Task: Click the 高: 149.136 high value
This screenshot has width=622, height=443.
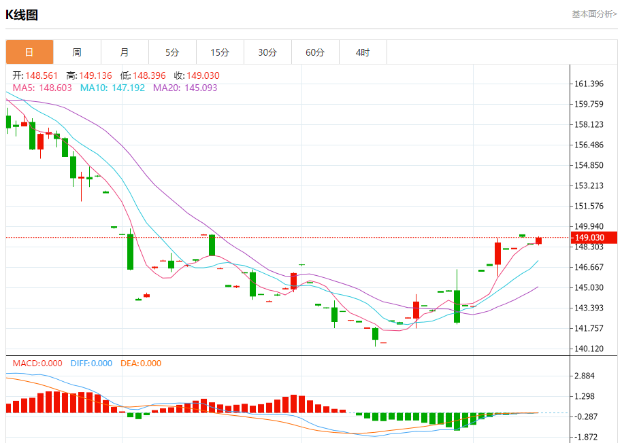Action: (89, 75)
